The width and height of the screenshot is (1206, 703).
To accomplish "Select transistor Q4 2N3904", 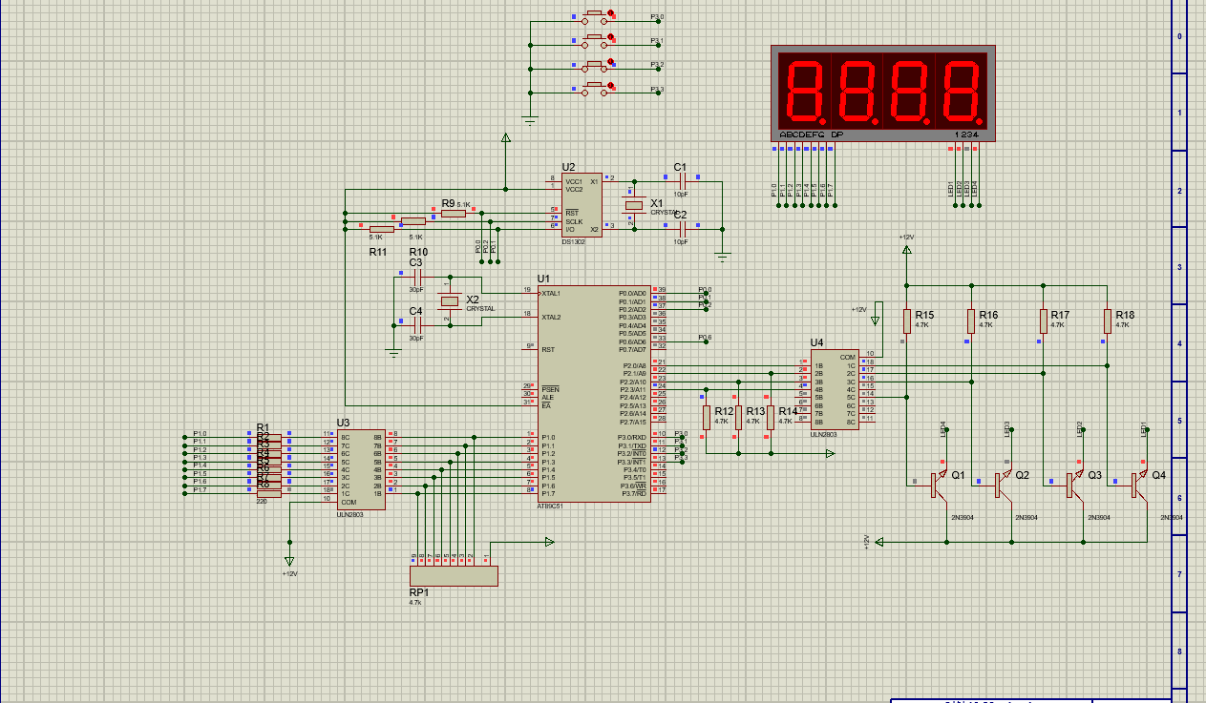I will tap(1139, 485).
